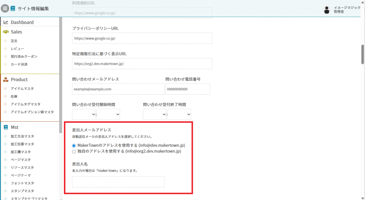Open the Mst section
This screenshot has height=200, width=365.
14,127
